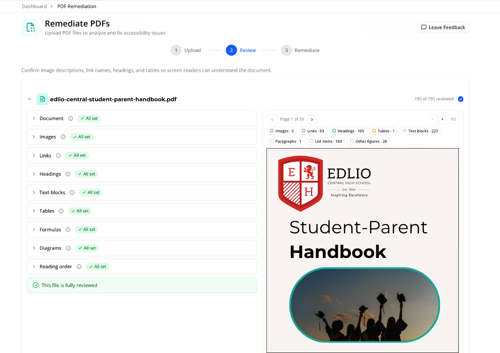
Task: Click the Handbook bold heading in preview
Action: tap(338, 252)
